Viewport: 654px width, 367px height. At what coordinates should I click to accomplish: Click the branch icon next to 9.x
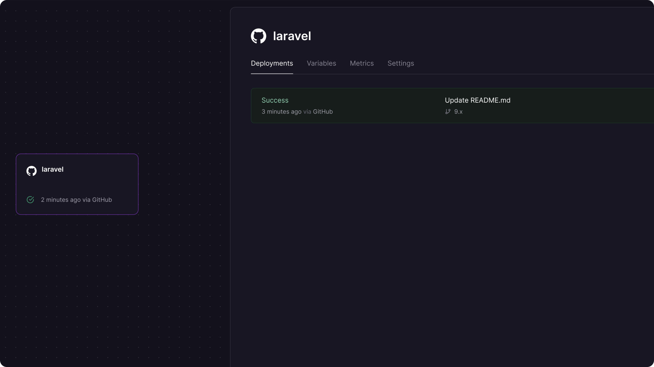(x=448, y=111)
